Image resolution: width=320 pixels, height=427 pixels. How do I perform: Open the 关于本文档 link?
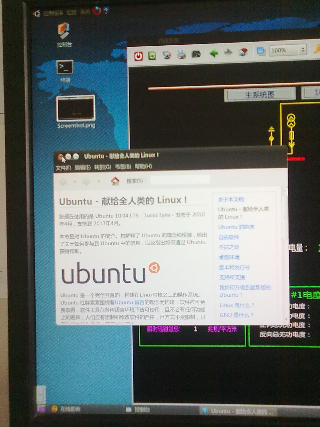tap(231, 200)
